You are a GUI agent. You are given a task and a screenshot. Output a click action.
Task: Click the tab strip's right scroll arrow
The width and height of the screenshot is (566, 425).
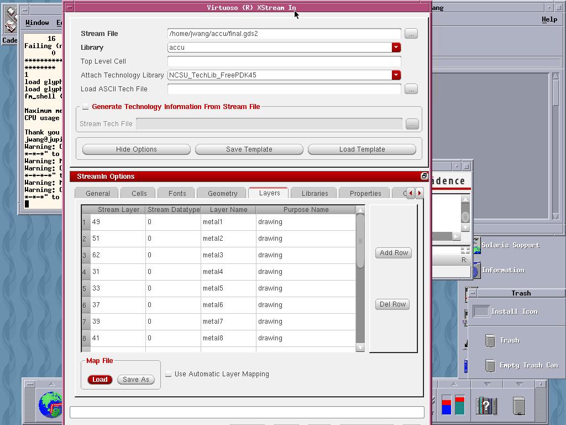coord(419,193)
